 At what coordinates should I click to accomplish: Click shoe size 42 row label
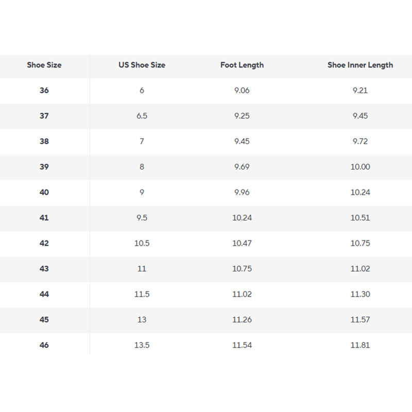tap(44, 244)
